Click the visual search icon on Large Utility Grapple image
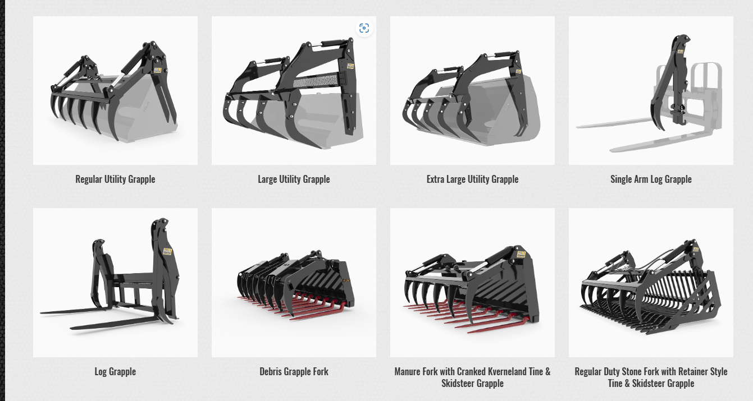The height and width of the screenshot is (401, 753). click(x=364, y=28)
